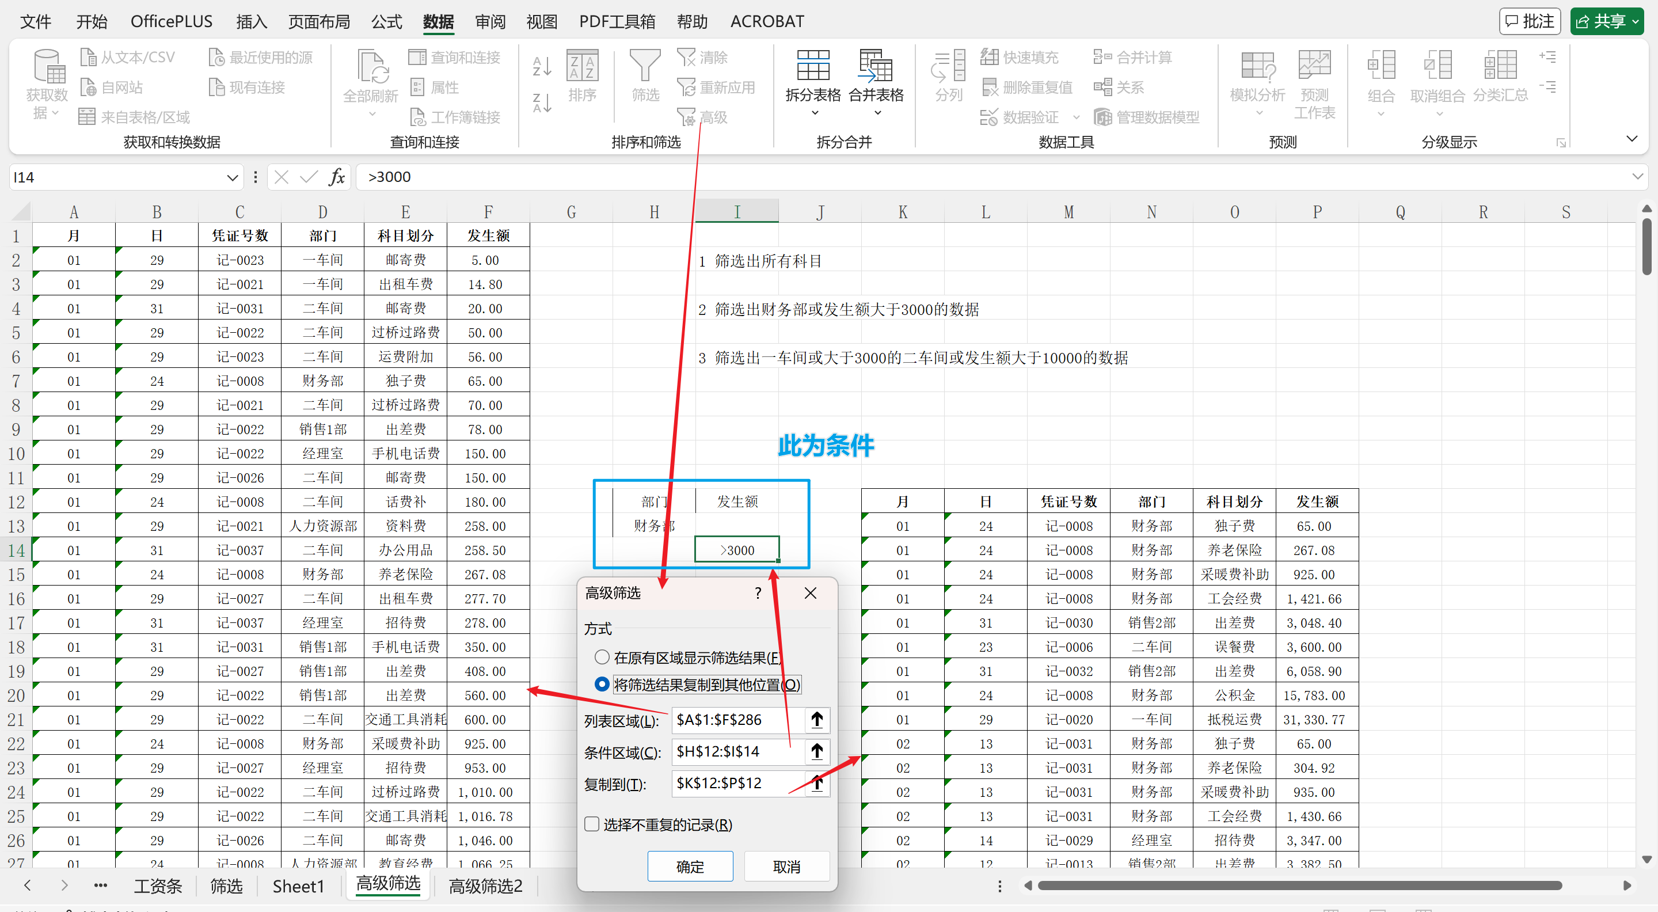Expand the Name Box dropdown arrow

[x=233, y=177]
